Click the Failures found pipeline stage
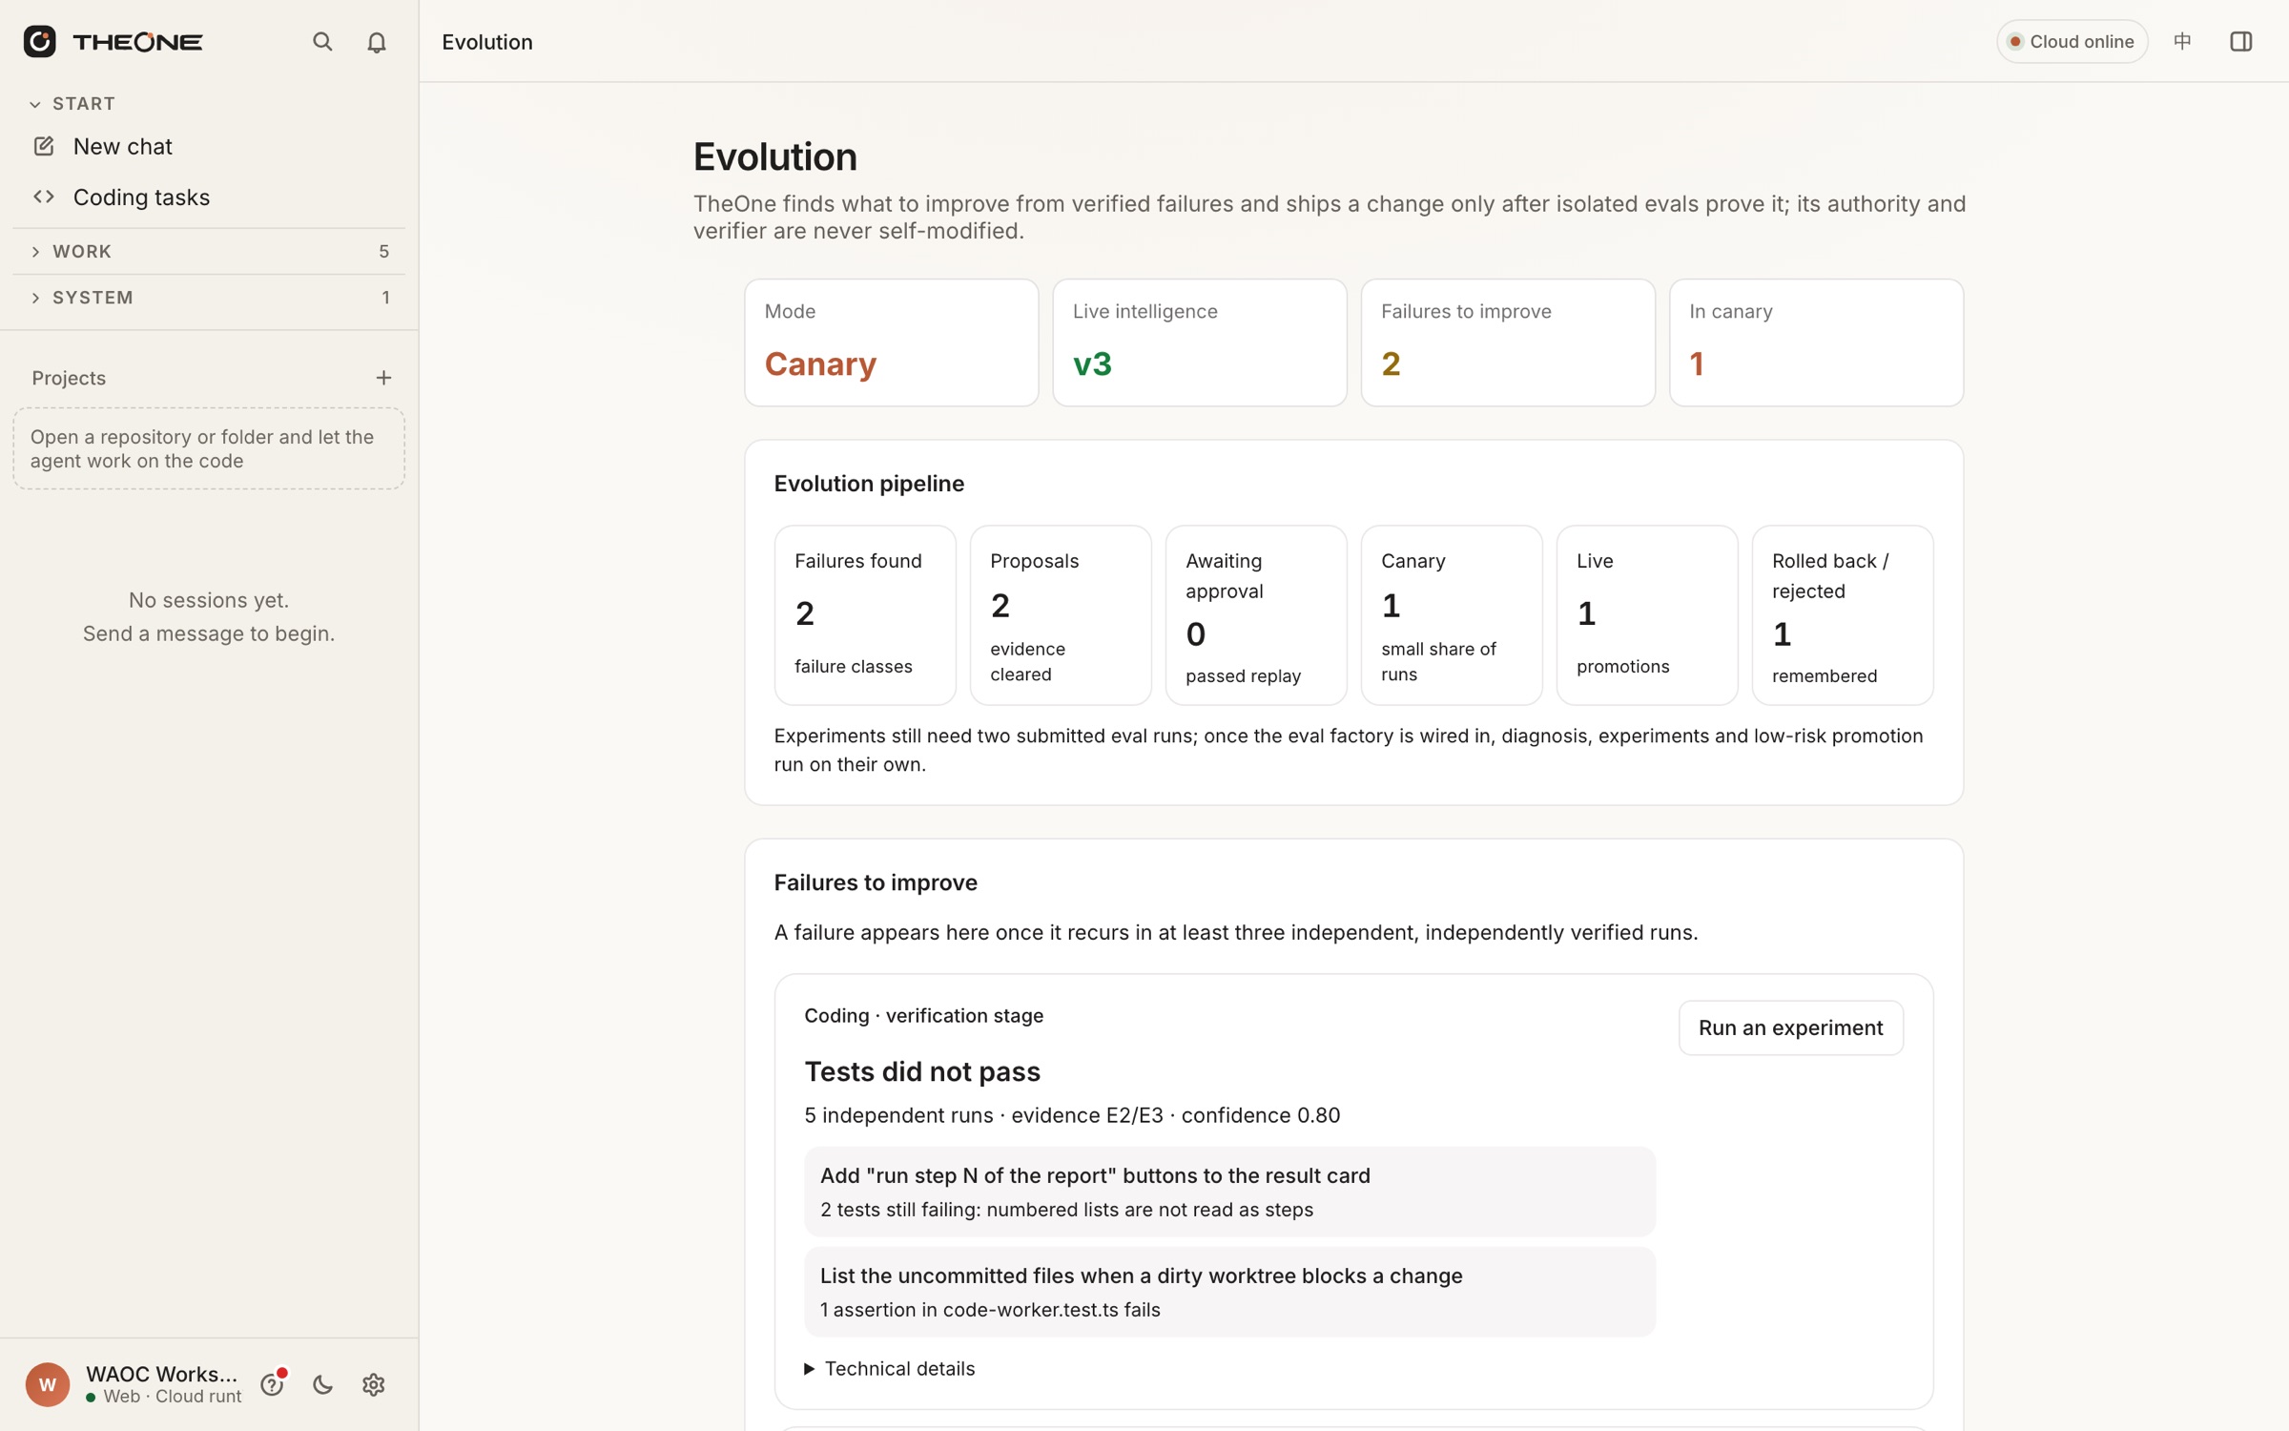Screen dimensions: 2289x1431 865,615
